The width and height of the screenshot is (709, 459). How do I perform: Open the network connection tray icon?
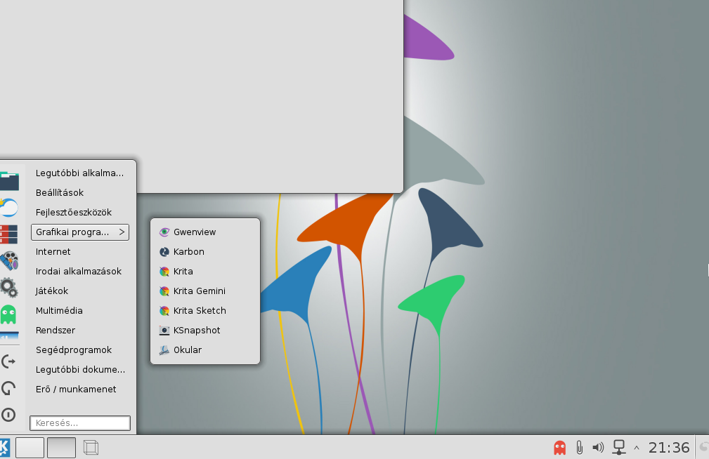coord(618,448)
